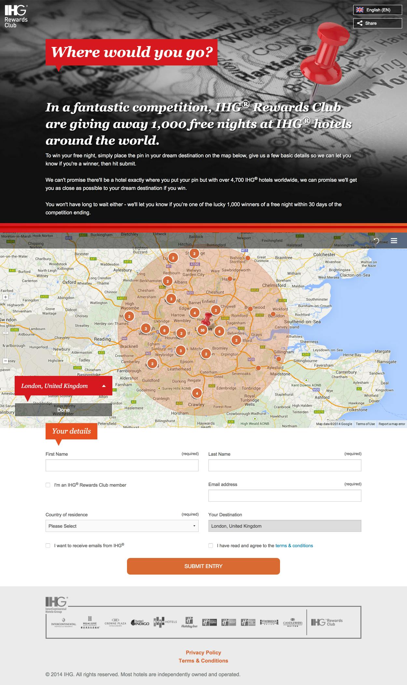Select the 2-hotel cluster near St Albans
The width and height of the screenshot is (407, 685).
[168, 281]
